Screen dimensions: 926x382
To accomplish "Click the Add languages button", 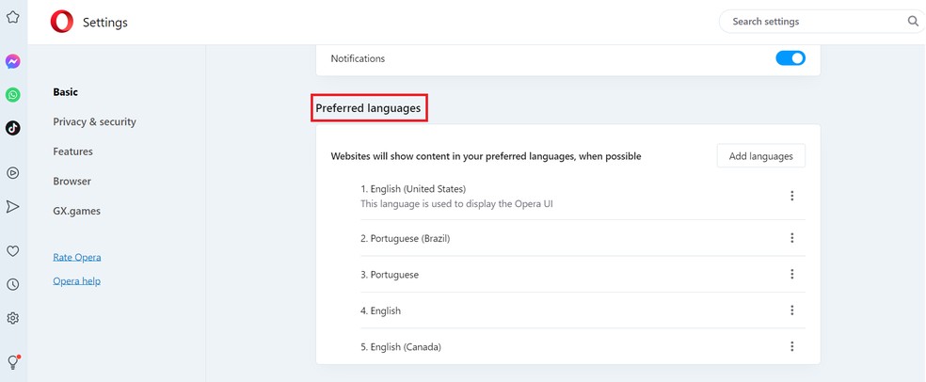I will (x=760, y=156).
